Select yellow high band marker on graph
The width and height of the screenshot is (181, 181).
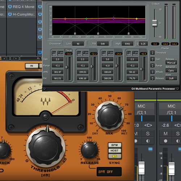point(136,19)
